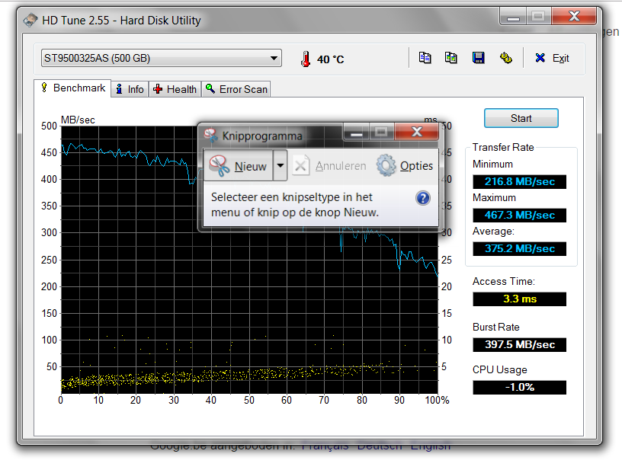Select the Benchmark tab
The image size is (622, 473).
coord(72,88)
